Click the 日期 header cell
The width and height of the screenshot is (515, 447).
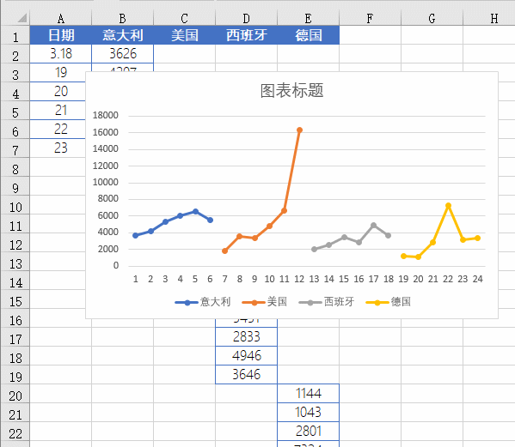(61, 35)
